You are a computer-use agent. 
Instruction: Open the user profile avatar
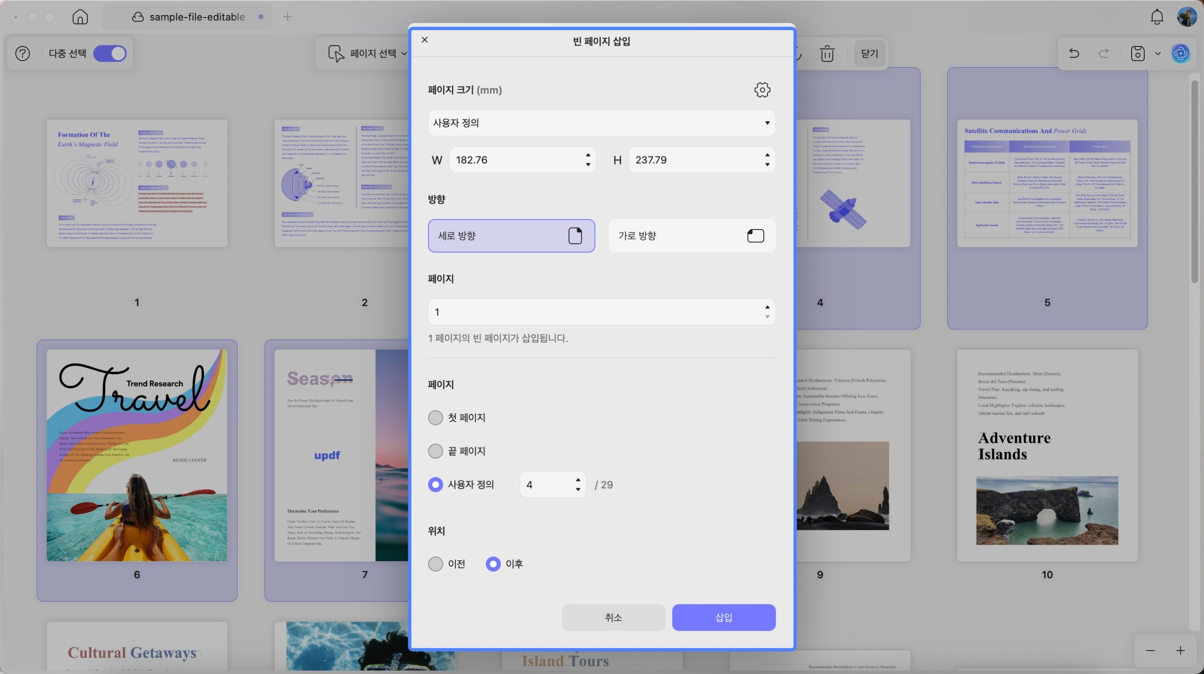[x=1187, y=17]
